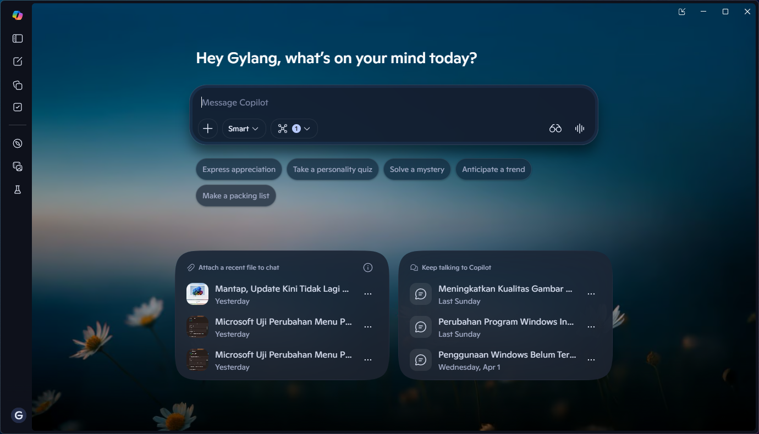Open the compass discover icon in sidebar

[x=18, y=143]
